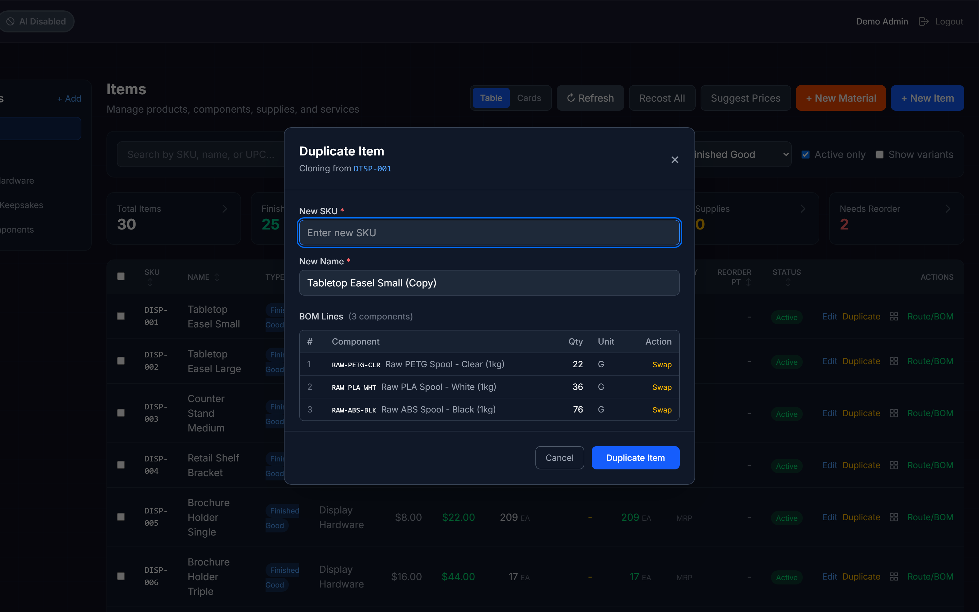Image resolution: width=979 pixels, height=612 pixels.
Task: Select the DISP-005 row checkbox
Action: (x=121, y=517)
